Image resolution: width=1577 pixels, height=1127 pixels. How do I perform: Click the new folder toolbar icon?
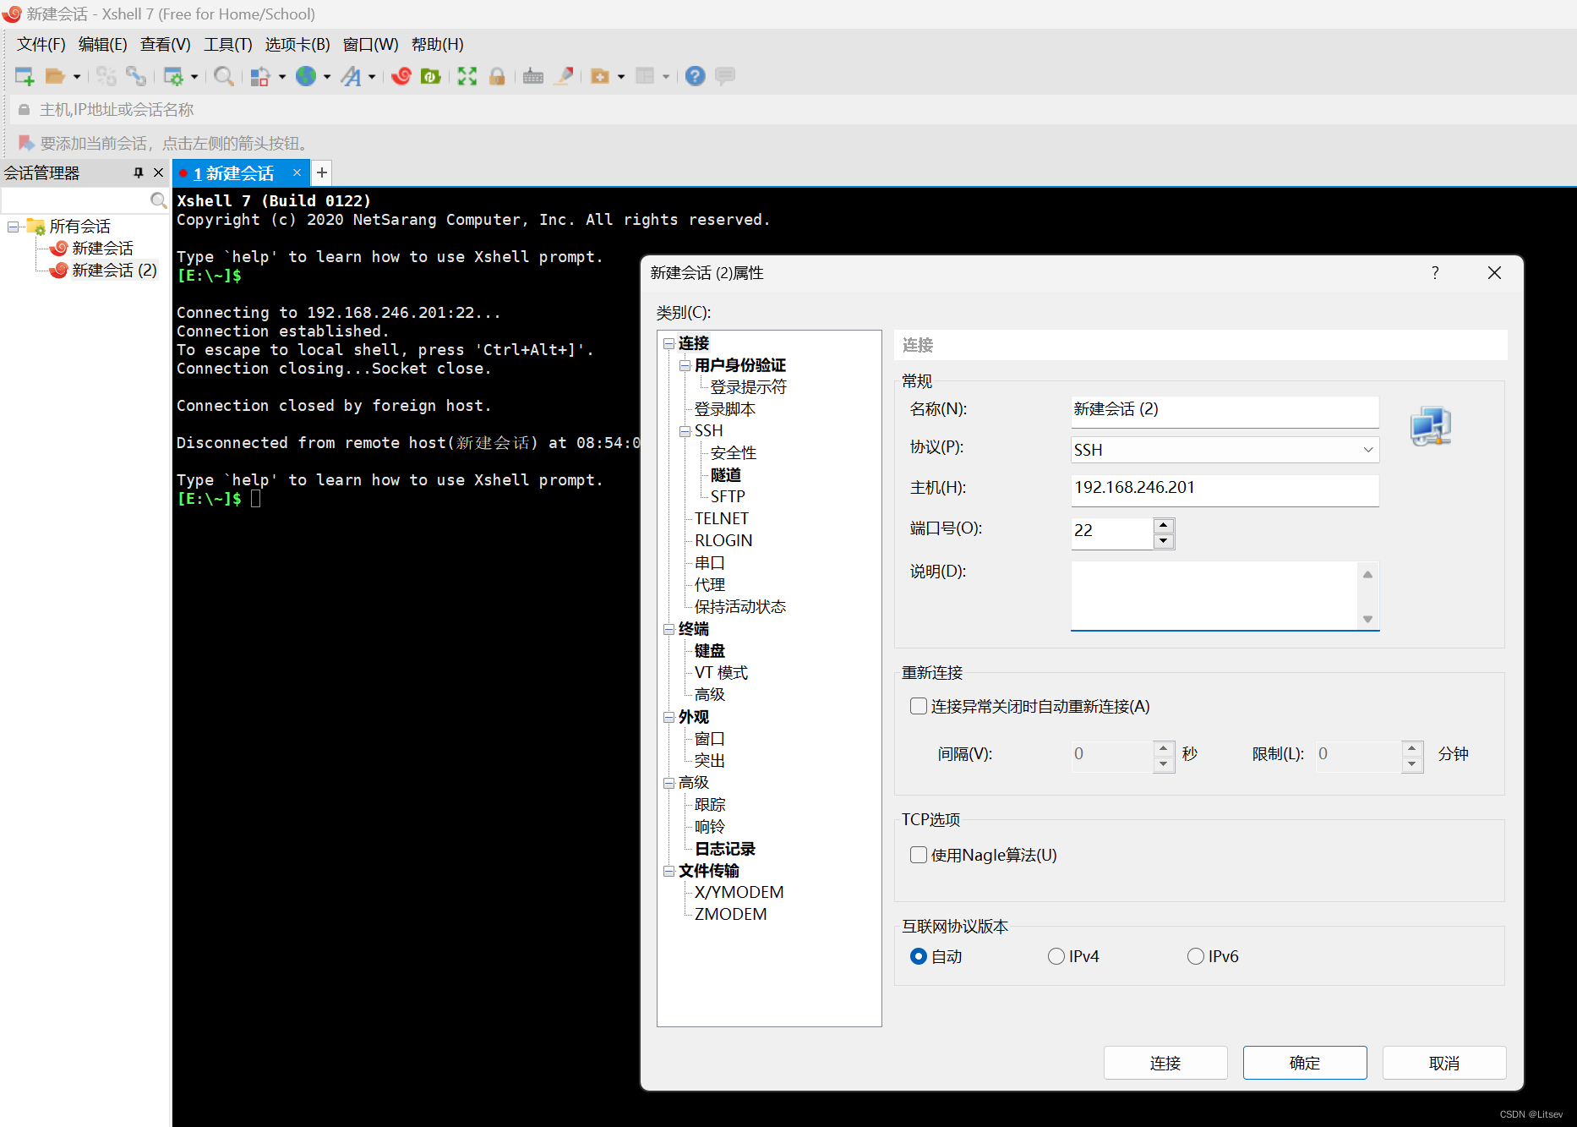click(x=600, y=76)
